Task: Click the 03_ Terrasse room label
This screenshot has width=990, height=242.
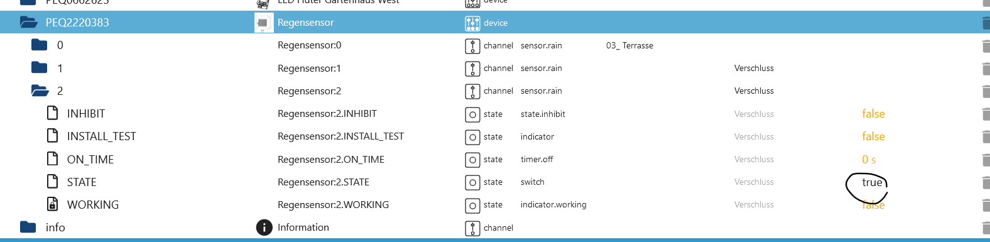Action: [629, 46]
